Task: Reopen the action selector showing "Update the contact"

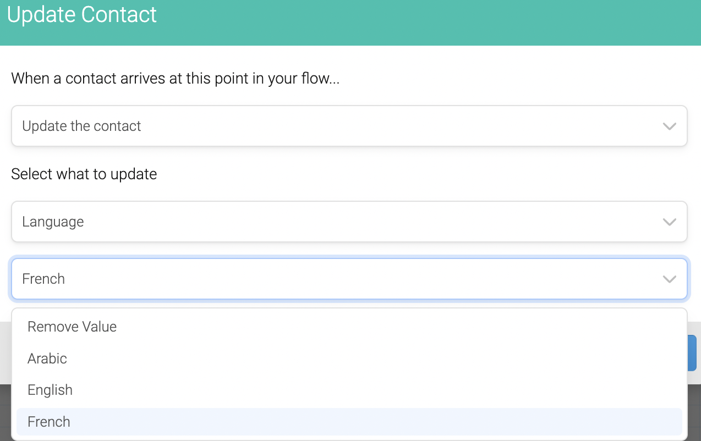Action: [x=349, y=126]
